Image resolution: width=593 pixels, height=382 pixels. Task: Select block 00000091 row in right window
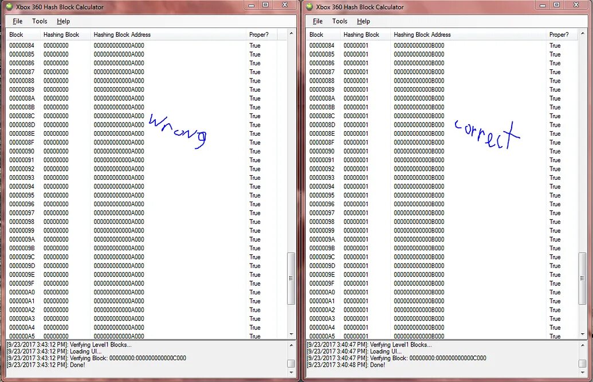[442, 160]
